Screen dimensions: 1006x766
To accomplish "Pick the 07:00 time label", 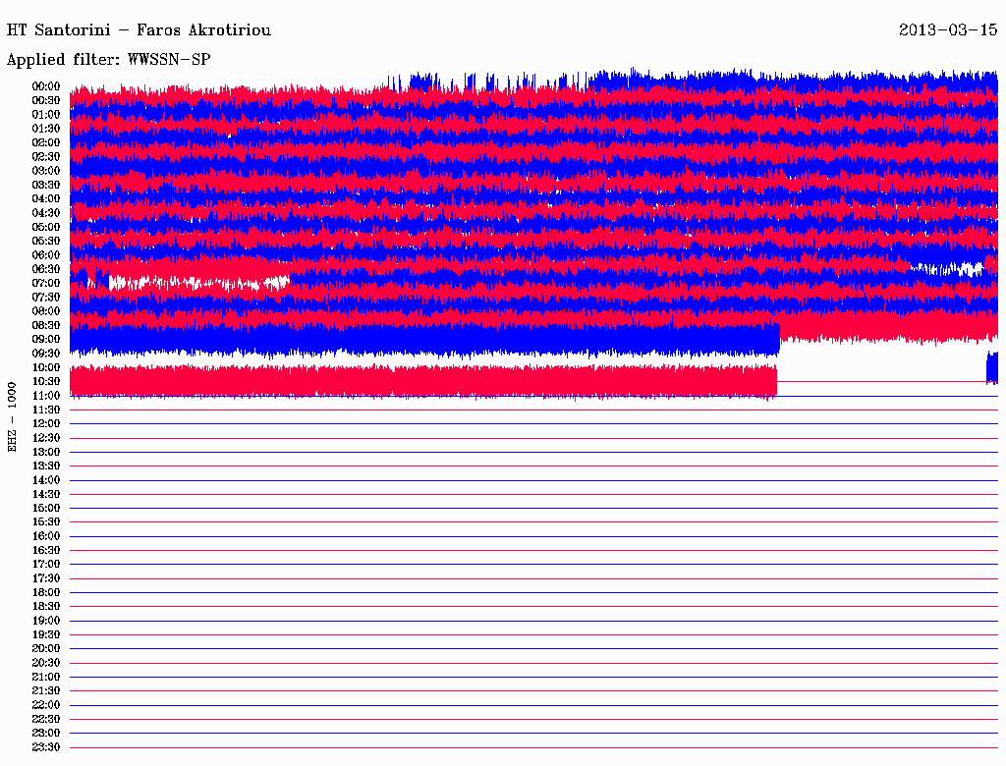I will pos(46,283).
